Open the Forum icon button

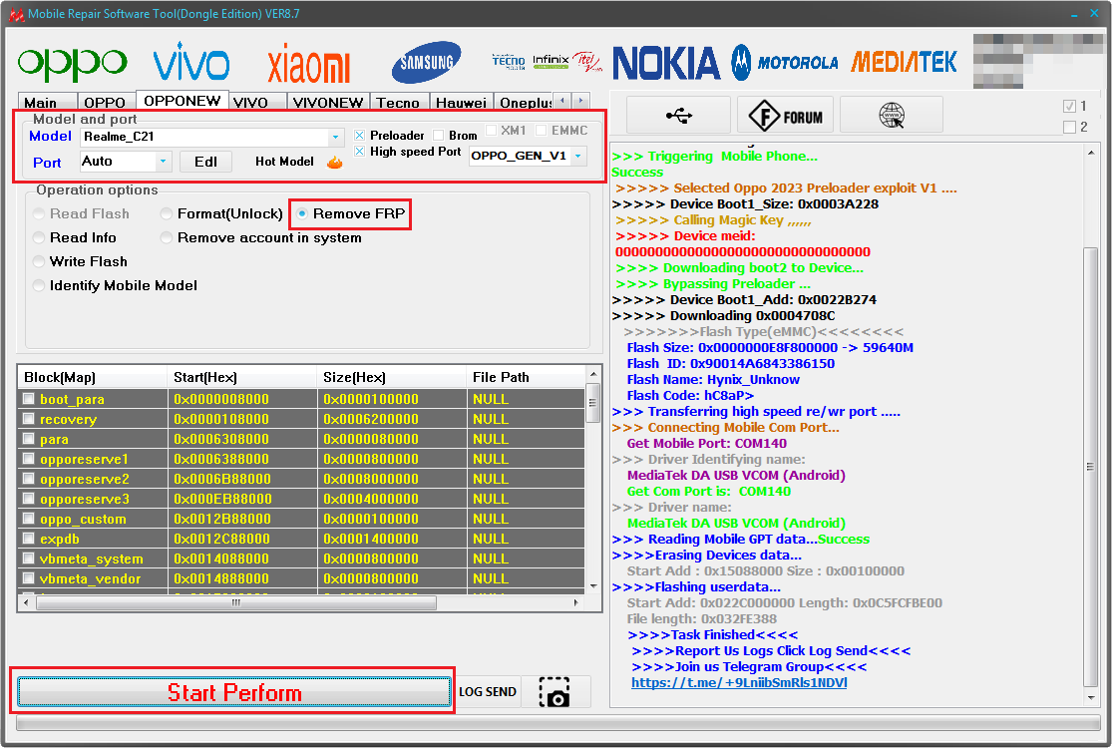click(x=786, y=115)
